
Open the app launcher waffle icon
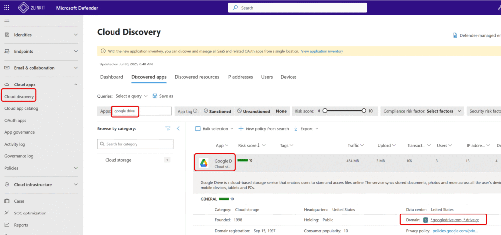click(x=7, y=8)
